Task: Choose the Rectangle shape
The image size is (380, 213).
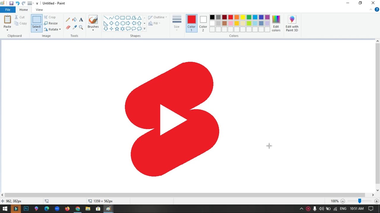Action: coord(122,18)
